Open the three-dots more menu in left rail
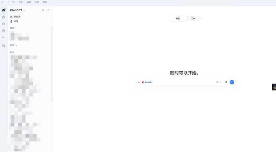276x152 pixels. point(4,38)
